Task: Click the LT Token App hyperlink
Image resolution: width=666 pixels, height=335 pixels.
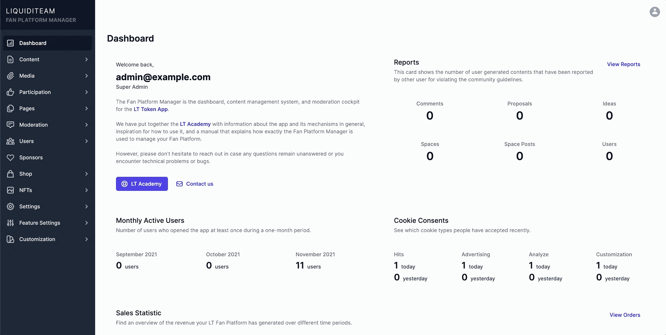Action: coord(151,109)
